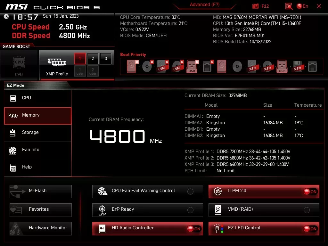The height and width of the screenshot is (246, 328).
Task: Take a screenshot with the F12 camera icon
Action: coord(255,6)
